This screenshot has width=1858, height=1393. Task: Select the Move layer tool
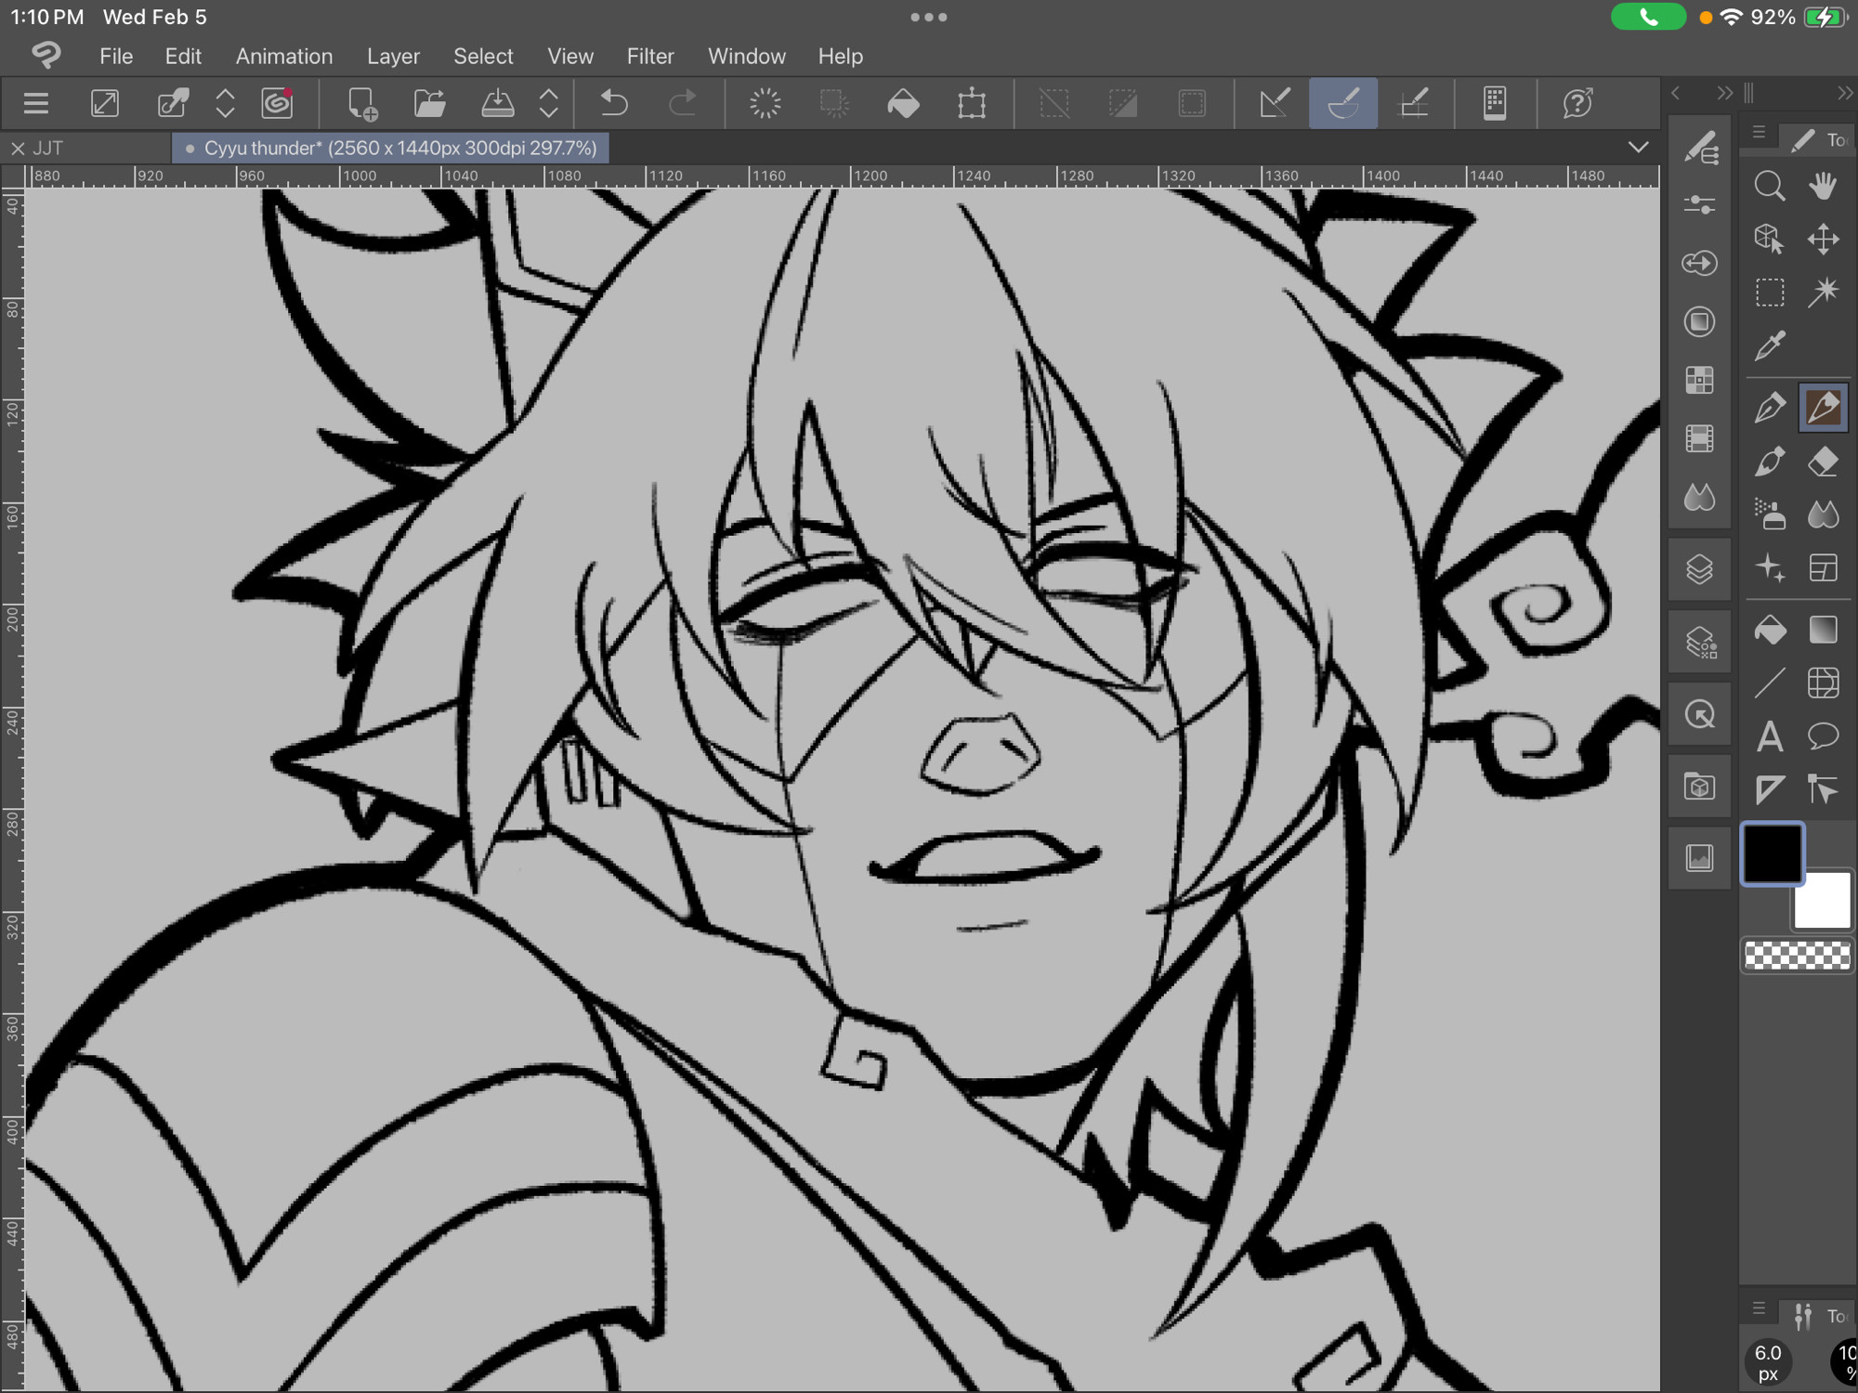(1823, 239)
